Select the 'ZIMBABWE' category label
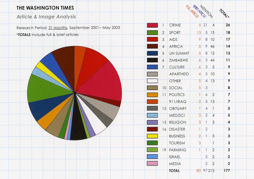 pos(179,60)
